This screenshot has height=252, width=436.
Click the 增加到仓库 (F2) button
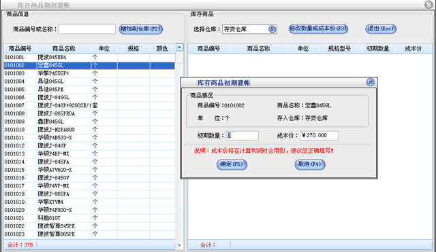click(141, 29)
